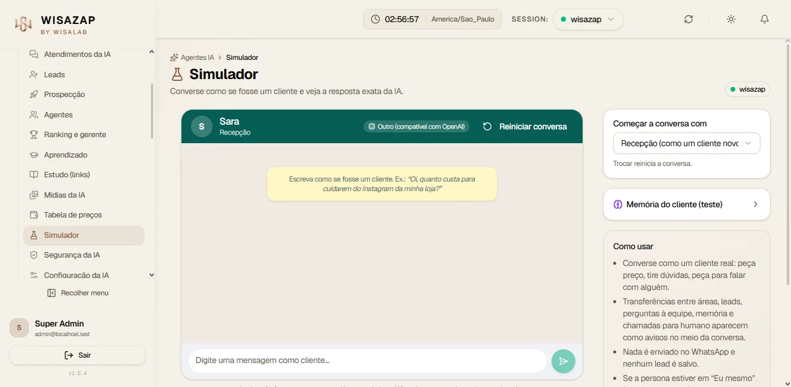This screenshot has width=791, height=387.
Task: Toggle light theme with sun icon
Action: coord(731,19)
